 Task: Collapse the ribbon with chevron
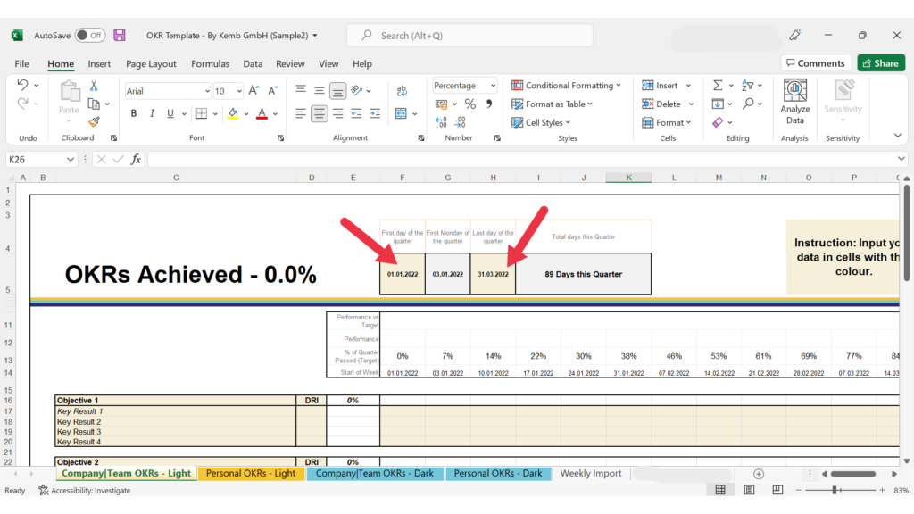(898, 136)
